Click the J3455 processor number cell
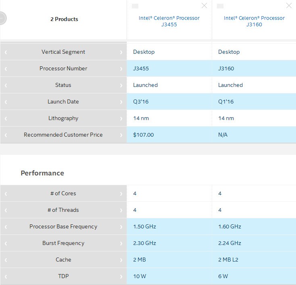Image resolution: width=296 pixels, height=285 pixels. pyautogui.click(x=169, y=68)
